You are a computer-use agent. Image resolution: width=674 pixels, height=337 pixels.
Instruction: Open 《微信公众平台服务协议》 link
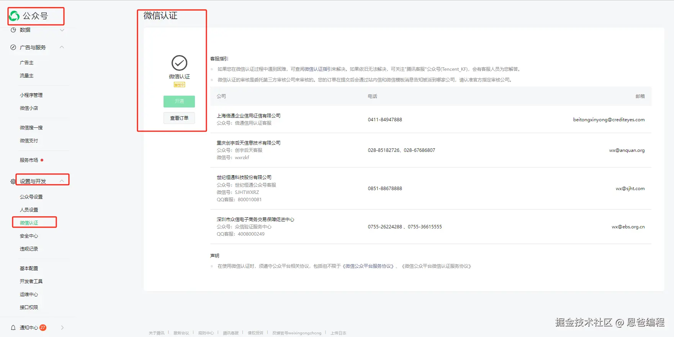point(368,266)
